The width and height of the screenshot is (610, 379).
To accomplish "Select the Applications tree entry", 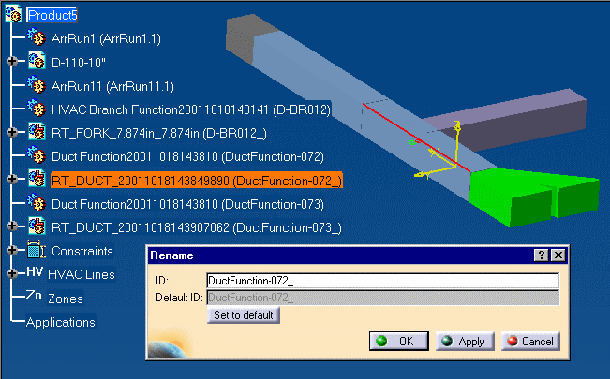I will pos(60,322).
